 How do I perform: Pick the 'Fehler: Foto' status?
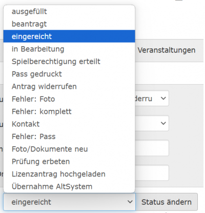(x=69, y=99)
